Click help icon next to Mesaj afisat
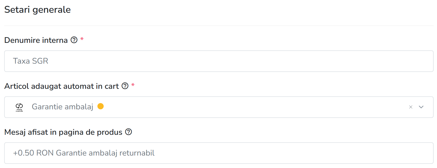This screenshot has height=168, width=437. click(129, 132)
